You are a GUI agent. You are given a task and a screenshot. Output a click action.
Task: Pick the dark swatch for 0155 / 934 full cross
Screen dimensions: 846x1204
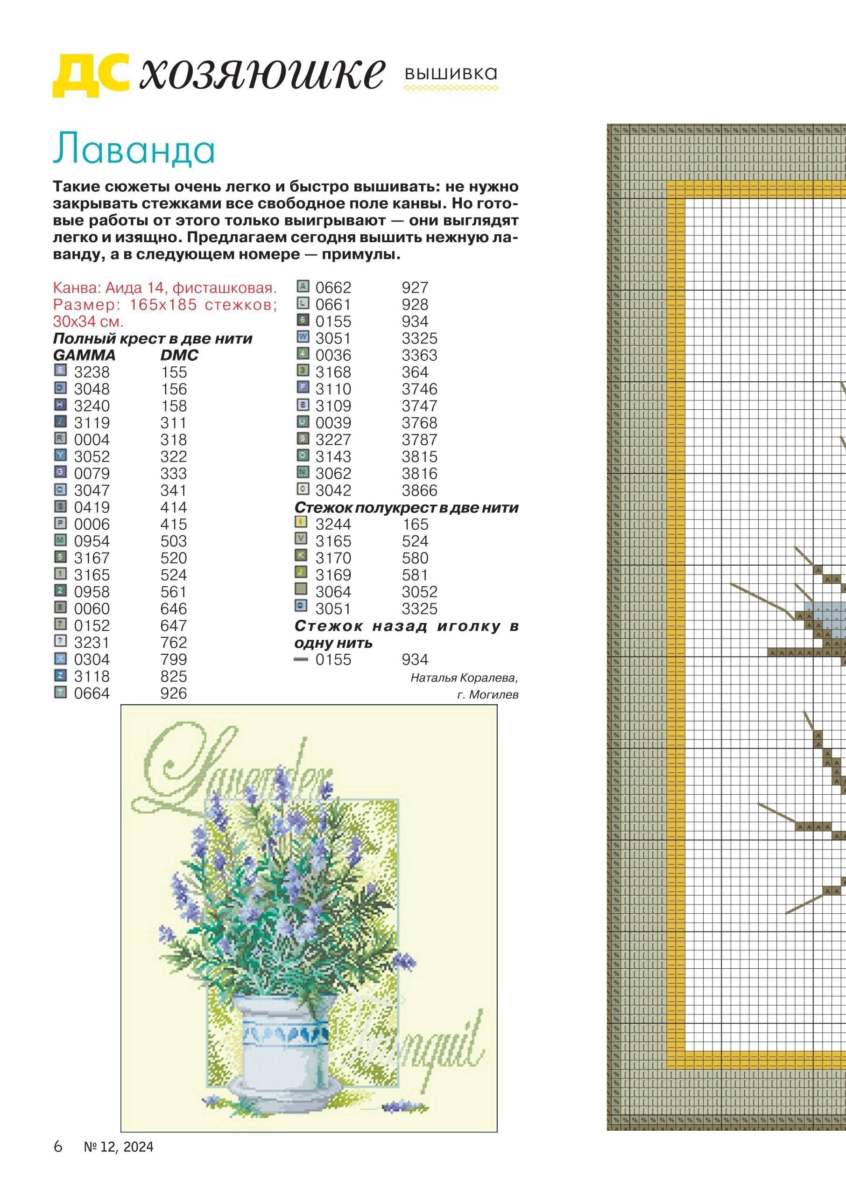[x=303, y=320]
